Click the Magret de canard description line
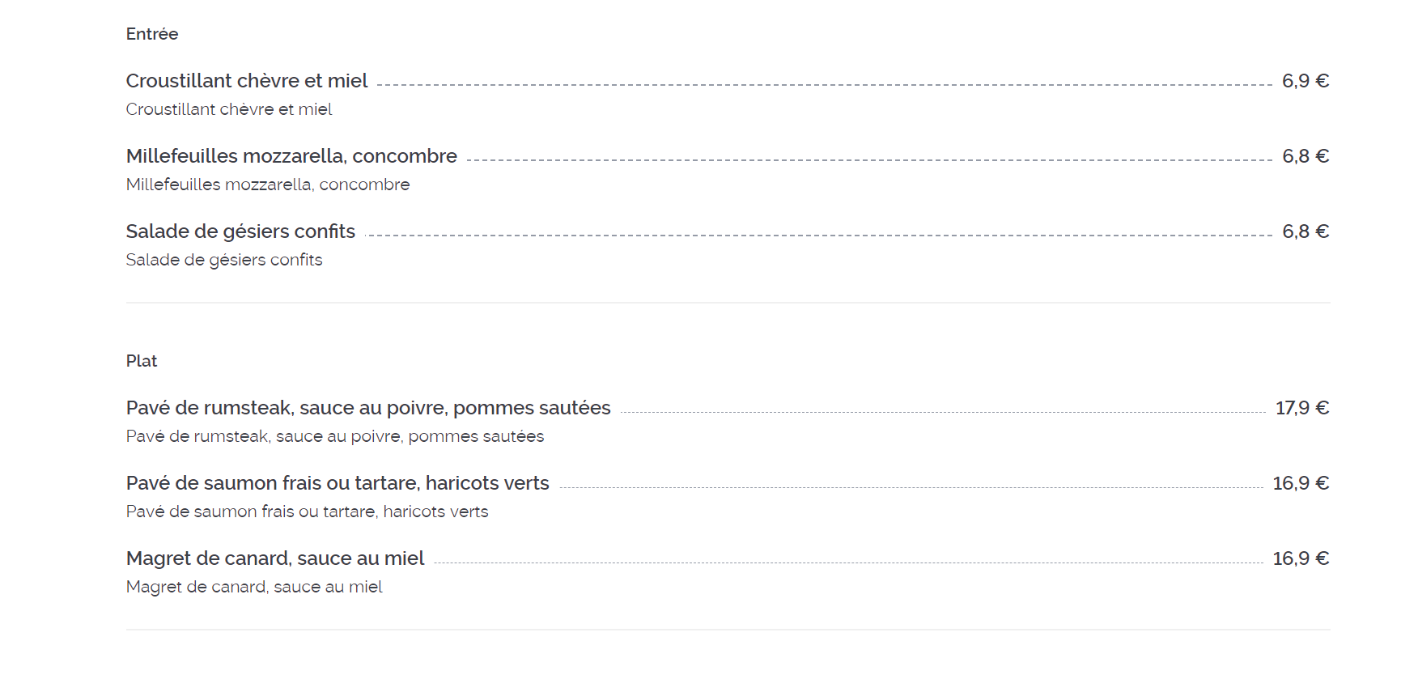The width and height of the screenshot is (1418, 675). [254, 587]
